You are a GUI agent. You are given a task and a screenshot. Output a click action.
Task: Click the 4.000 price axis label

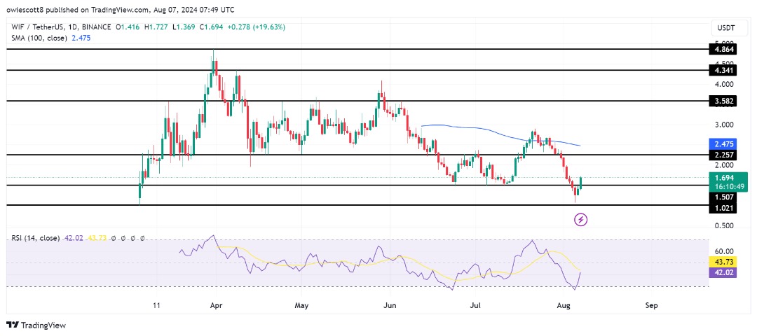click(723, 84)
